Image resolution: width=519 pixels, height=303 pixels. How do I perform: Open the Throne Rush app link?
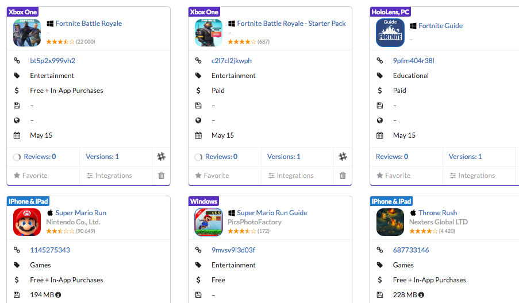click(x=437, y=213)
